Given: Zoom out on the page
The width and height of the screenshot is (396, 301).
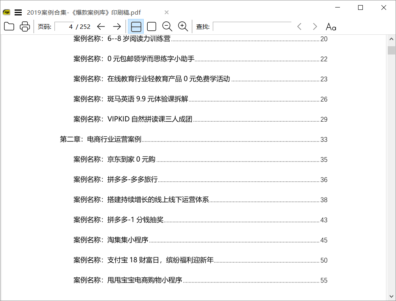Looking at the screenshot, I should [x=167, y=26].
